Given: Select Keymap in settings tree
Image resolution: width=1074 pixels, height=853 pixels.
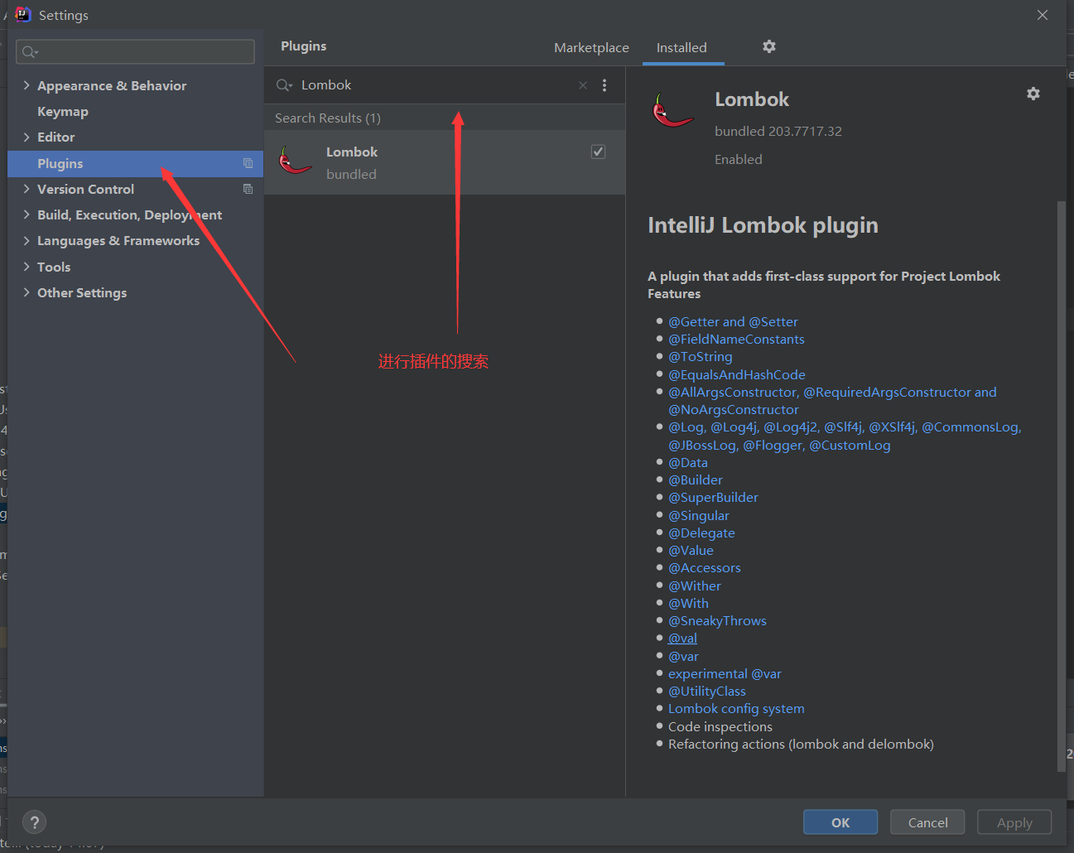Looking at the screenshot, I should [63, 111].
